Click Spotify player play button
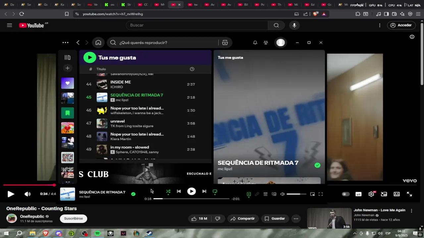424x238 pixels. [x=191, y=191]
